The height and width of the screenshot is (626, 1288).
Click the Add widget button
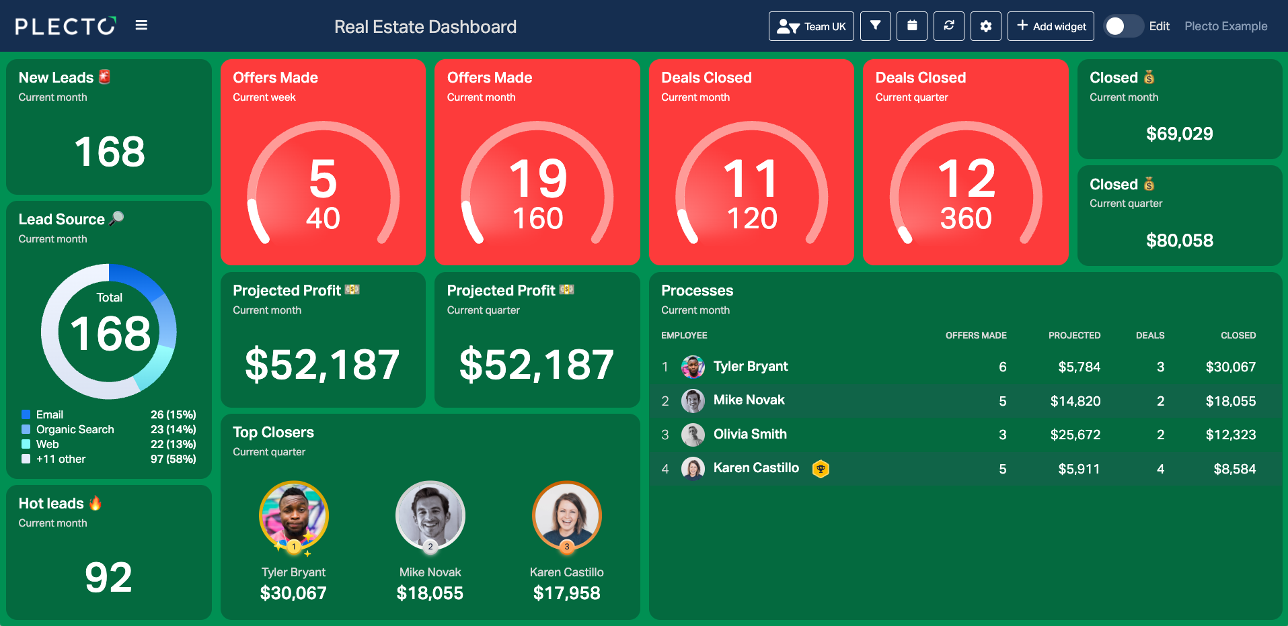[x=1051, y=26]
